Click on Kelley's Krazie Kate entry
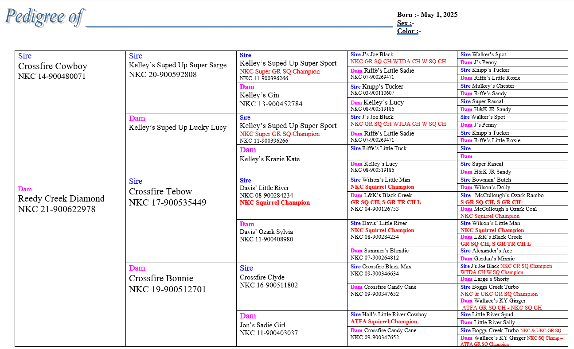The height and width of the screenshot is (349, 574). (x=269, y=159)
